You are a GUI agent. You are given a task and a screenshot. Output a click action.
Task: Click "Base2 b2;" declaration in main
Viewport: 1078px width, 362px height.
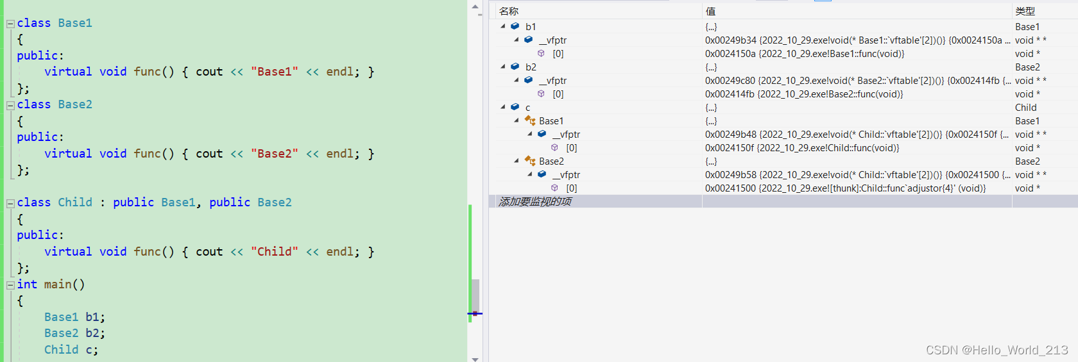(x=74, y=333)
